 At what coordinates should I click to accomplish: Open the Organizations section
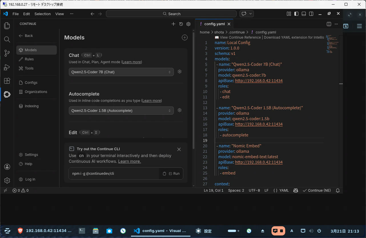tap(37, 92)
